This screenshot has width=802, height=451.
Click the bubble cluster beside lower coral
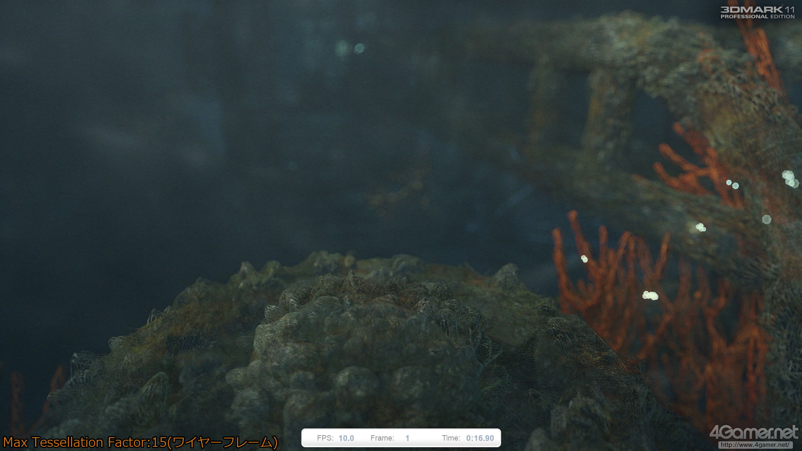[650, 296]
